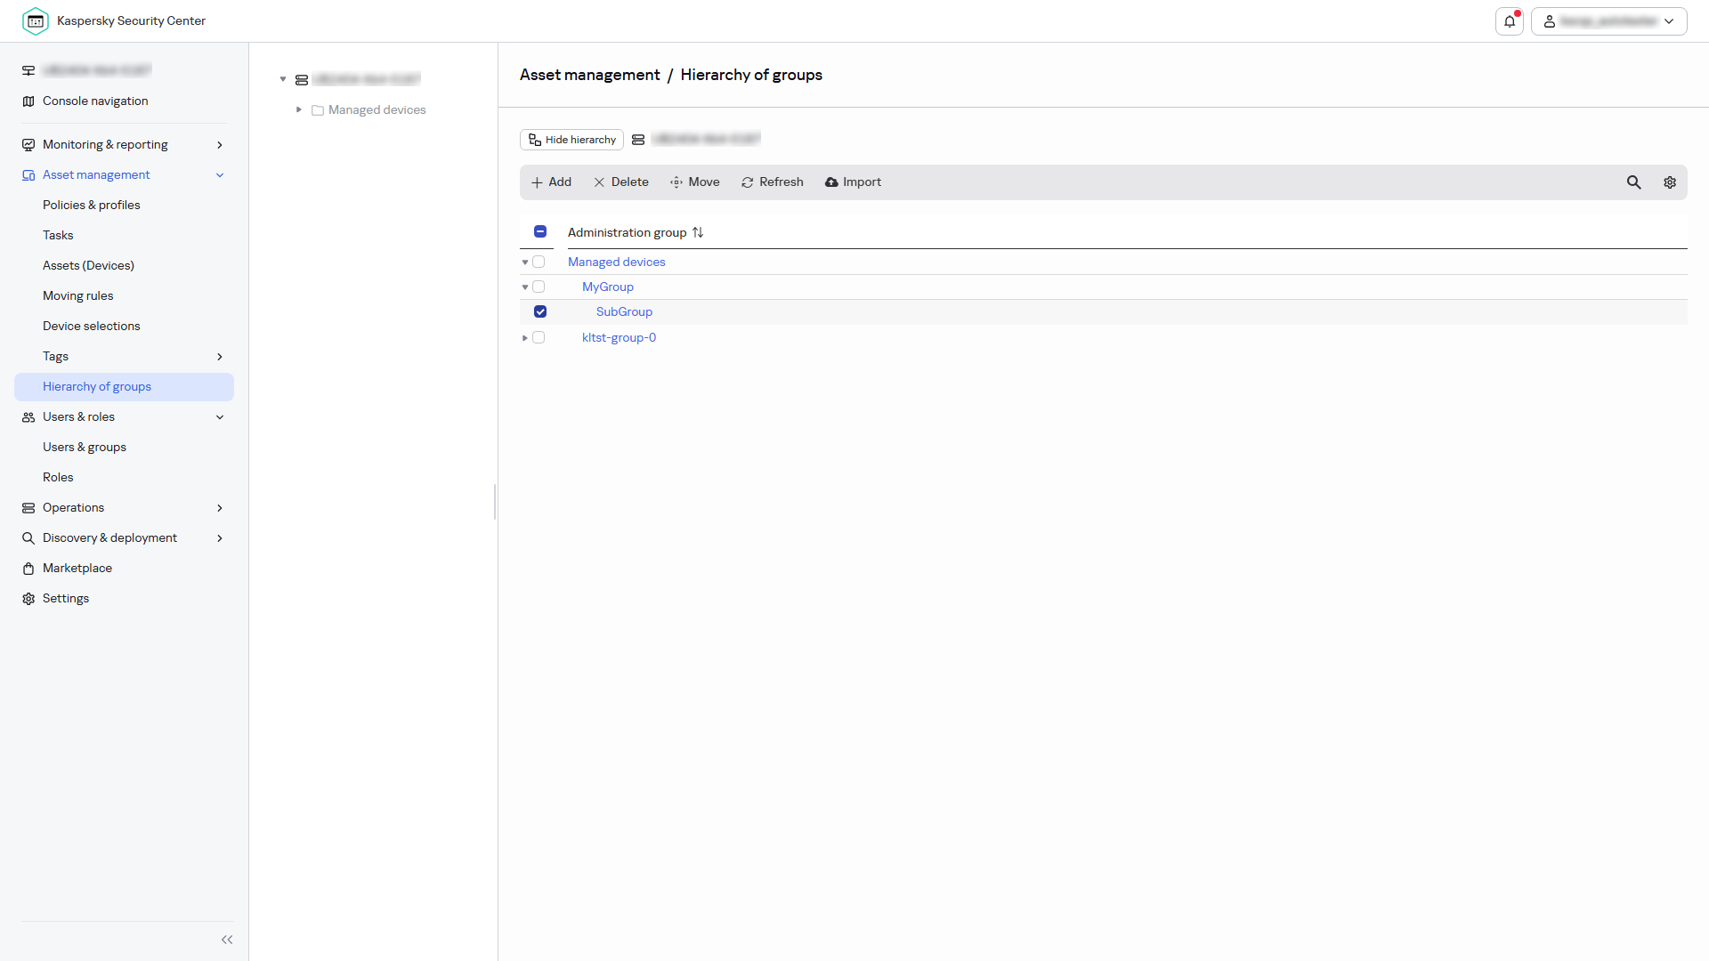Collapse the sidebar with double-chevron icon
Viewport: 1709px width, 961px height.
coord(227,940)
